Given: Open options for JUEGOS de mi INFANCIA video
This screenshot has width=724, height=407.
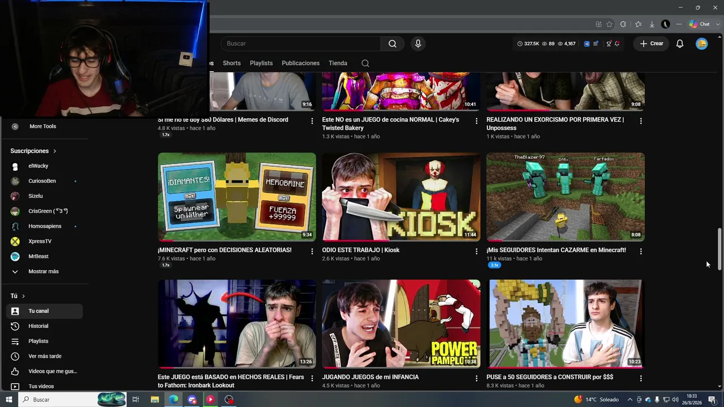Looking at the screenshot, I should pos(476,378).
